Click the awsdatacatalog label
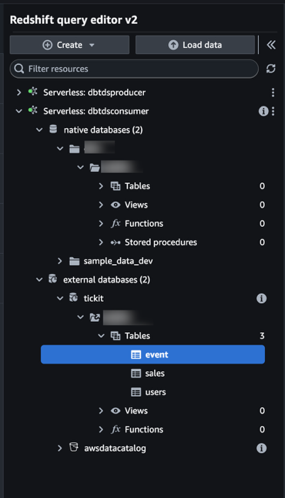Image resolution: width=285 pixels, height=498 pixels. [115, 448]
